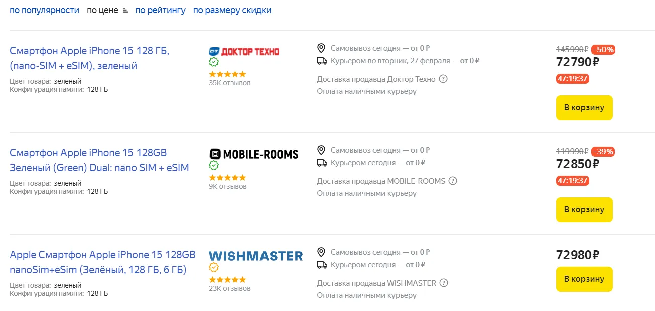
Task: Click the Доктор Техно store logo
Action: click(244, 51)
